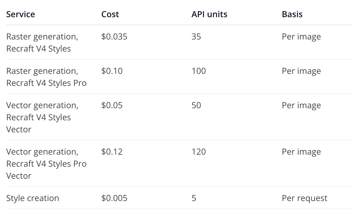Screen dimensions: 352x214
Task: Click the 35 API units value
Action: pos(196,37)
